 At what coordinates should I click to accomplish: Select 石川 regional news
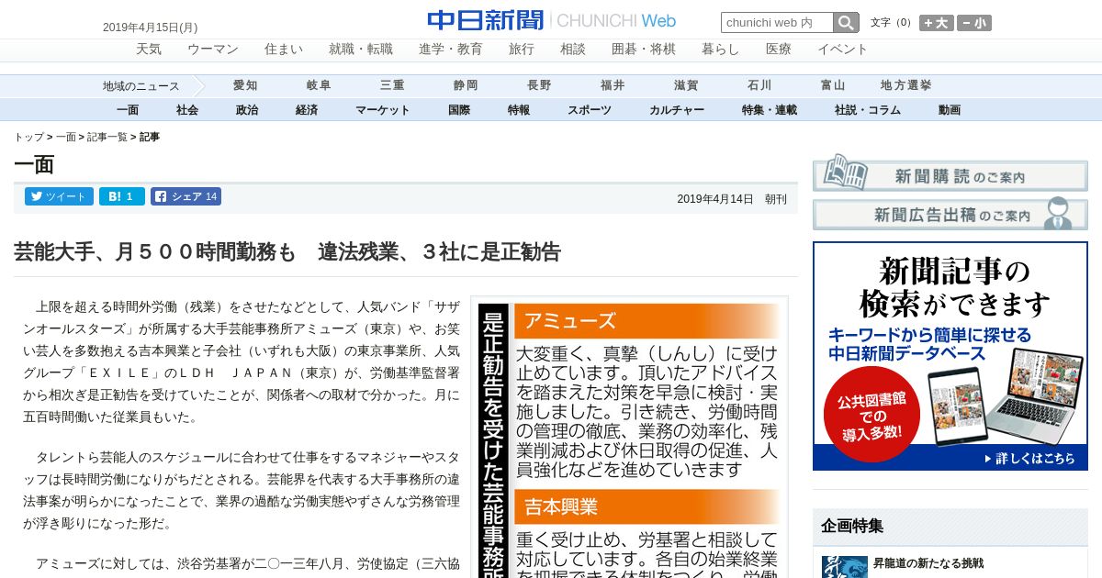click(759, 85)
